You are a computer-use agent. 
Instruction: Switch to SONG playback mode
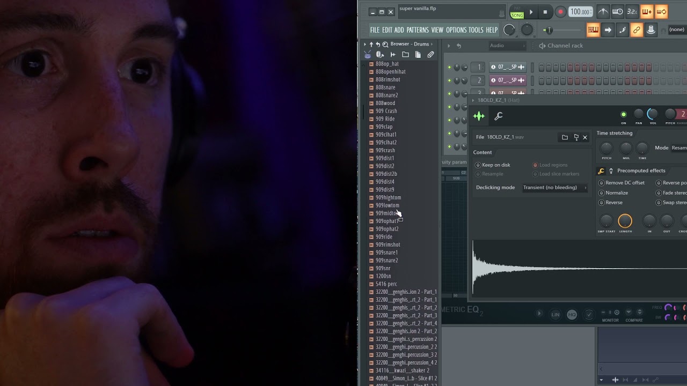click(517, 15)
